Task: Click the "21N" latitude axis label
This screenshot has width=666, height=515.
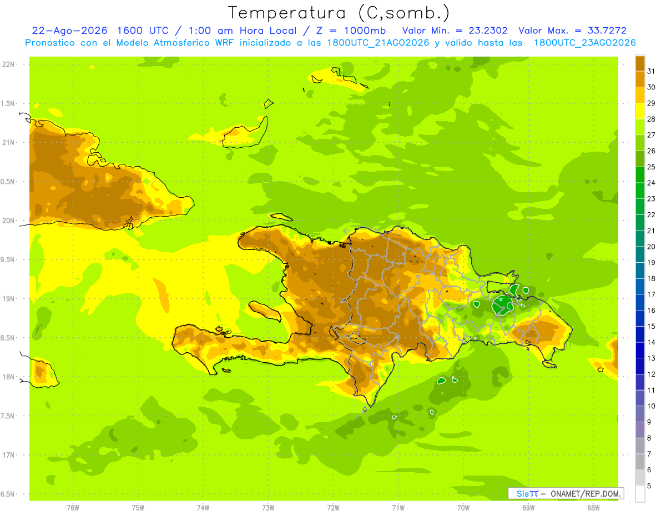Action: pos(9,143)
